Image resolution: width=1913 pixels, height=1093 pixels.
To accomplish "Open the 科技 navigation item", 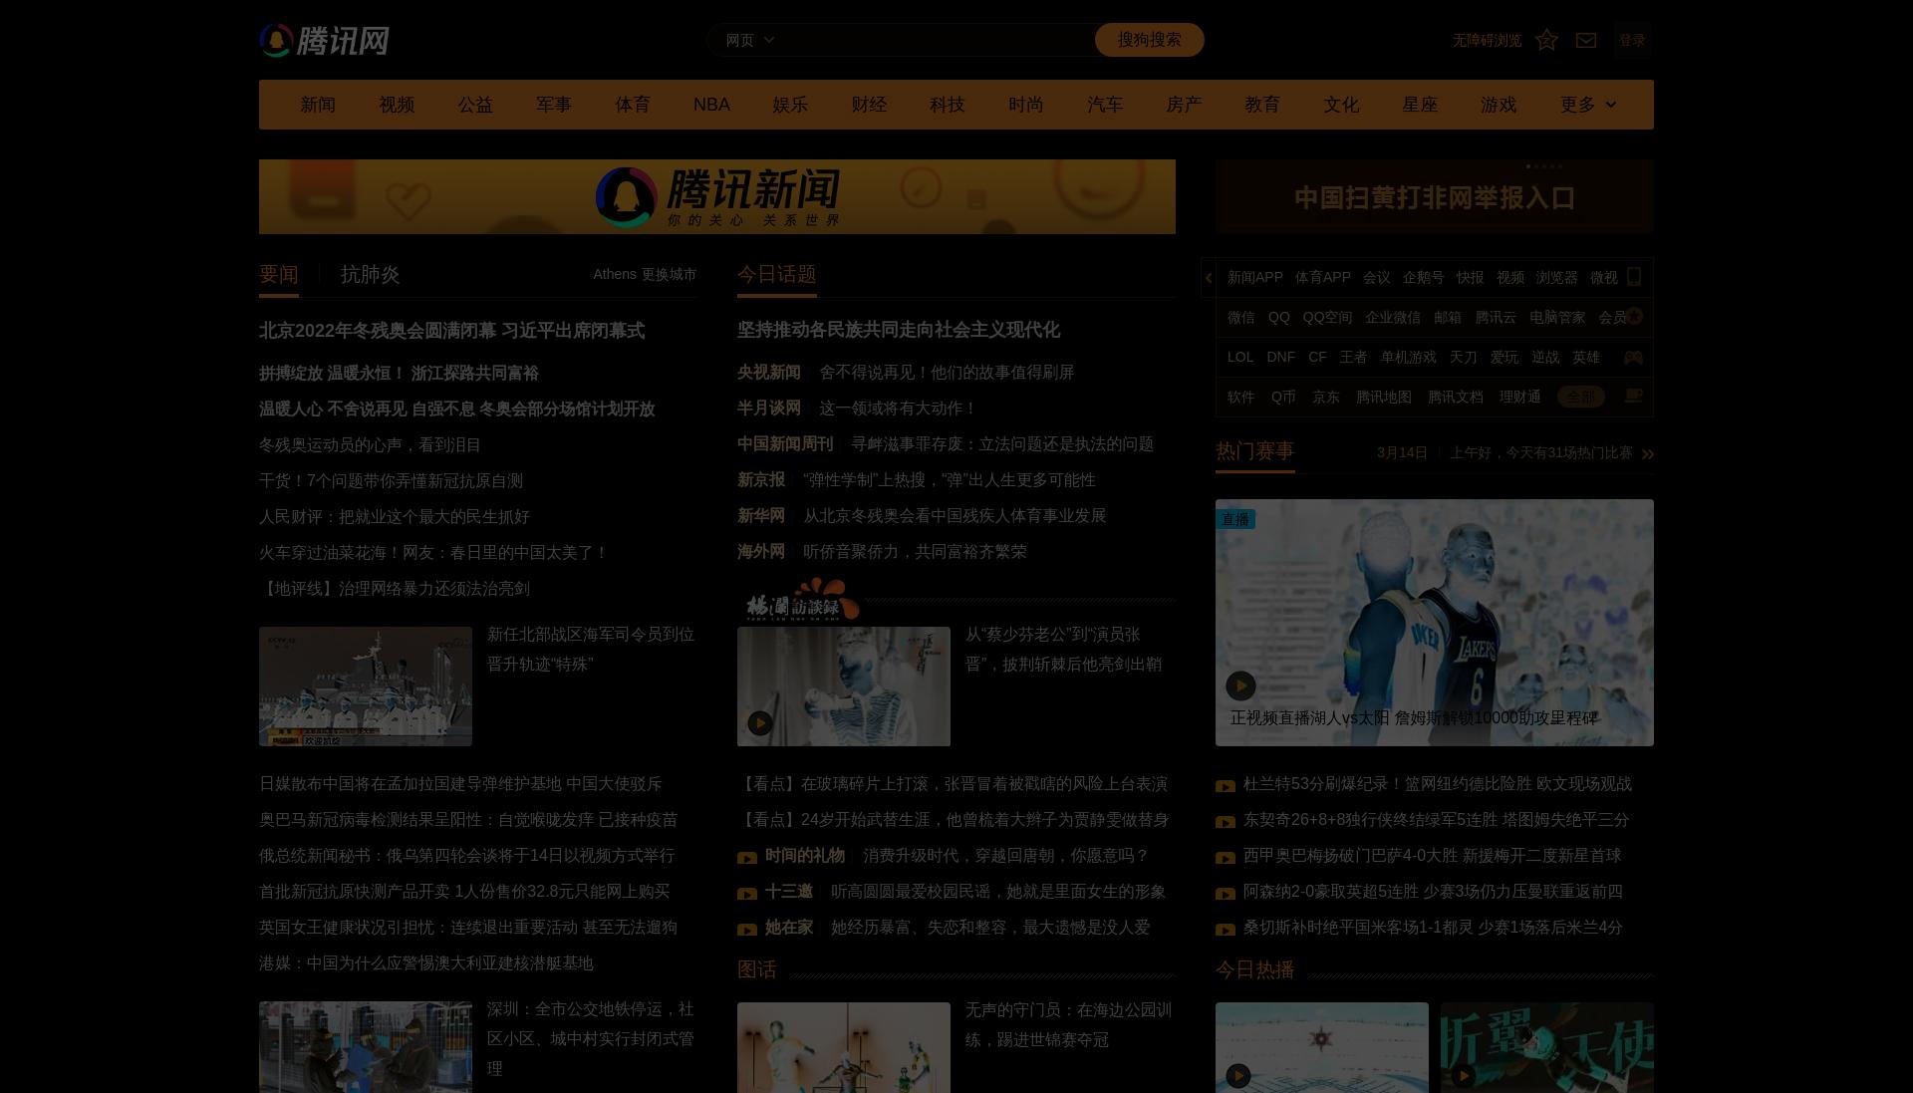I will 948,105.
